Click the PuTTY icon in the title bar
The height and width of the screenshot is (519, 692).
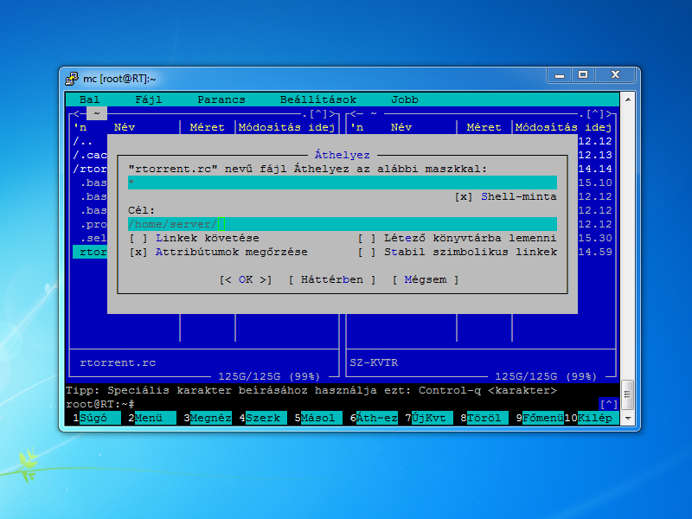tap(72, 78)
